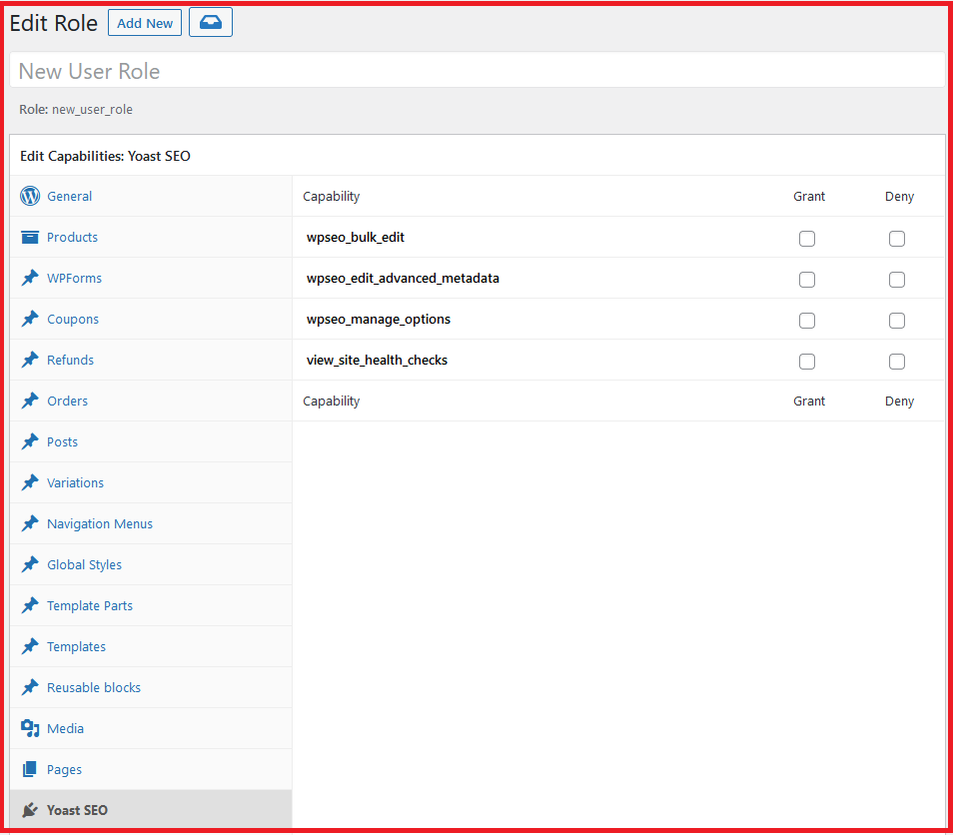Check Grant for view_site_health_checks
Screen dimensions: 953x835
[x=807, y=362]
